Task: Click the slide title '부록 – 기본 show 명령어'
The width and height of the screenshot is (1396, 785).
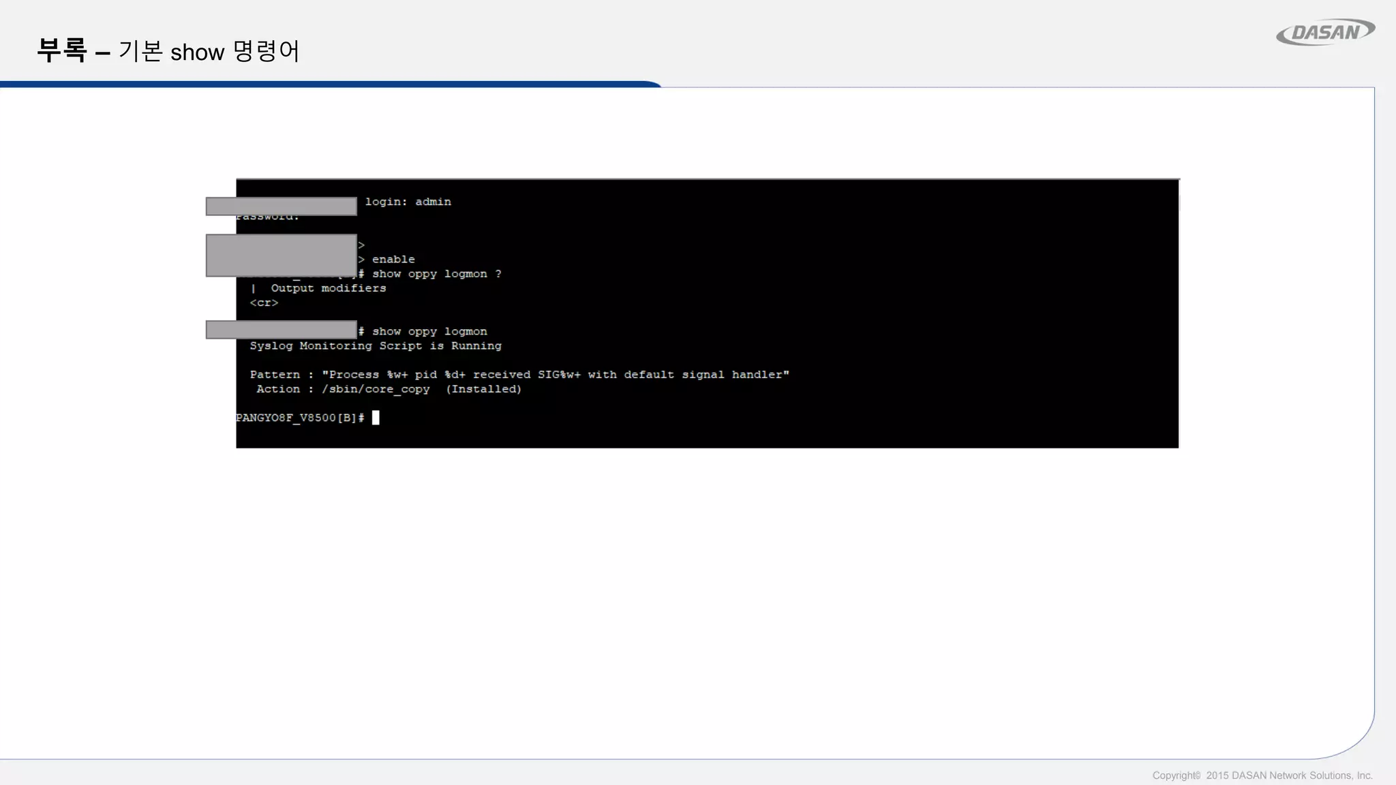Action: click(x=168, y=51)
